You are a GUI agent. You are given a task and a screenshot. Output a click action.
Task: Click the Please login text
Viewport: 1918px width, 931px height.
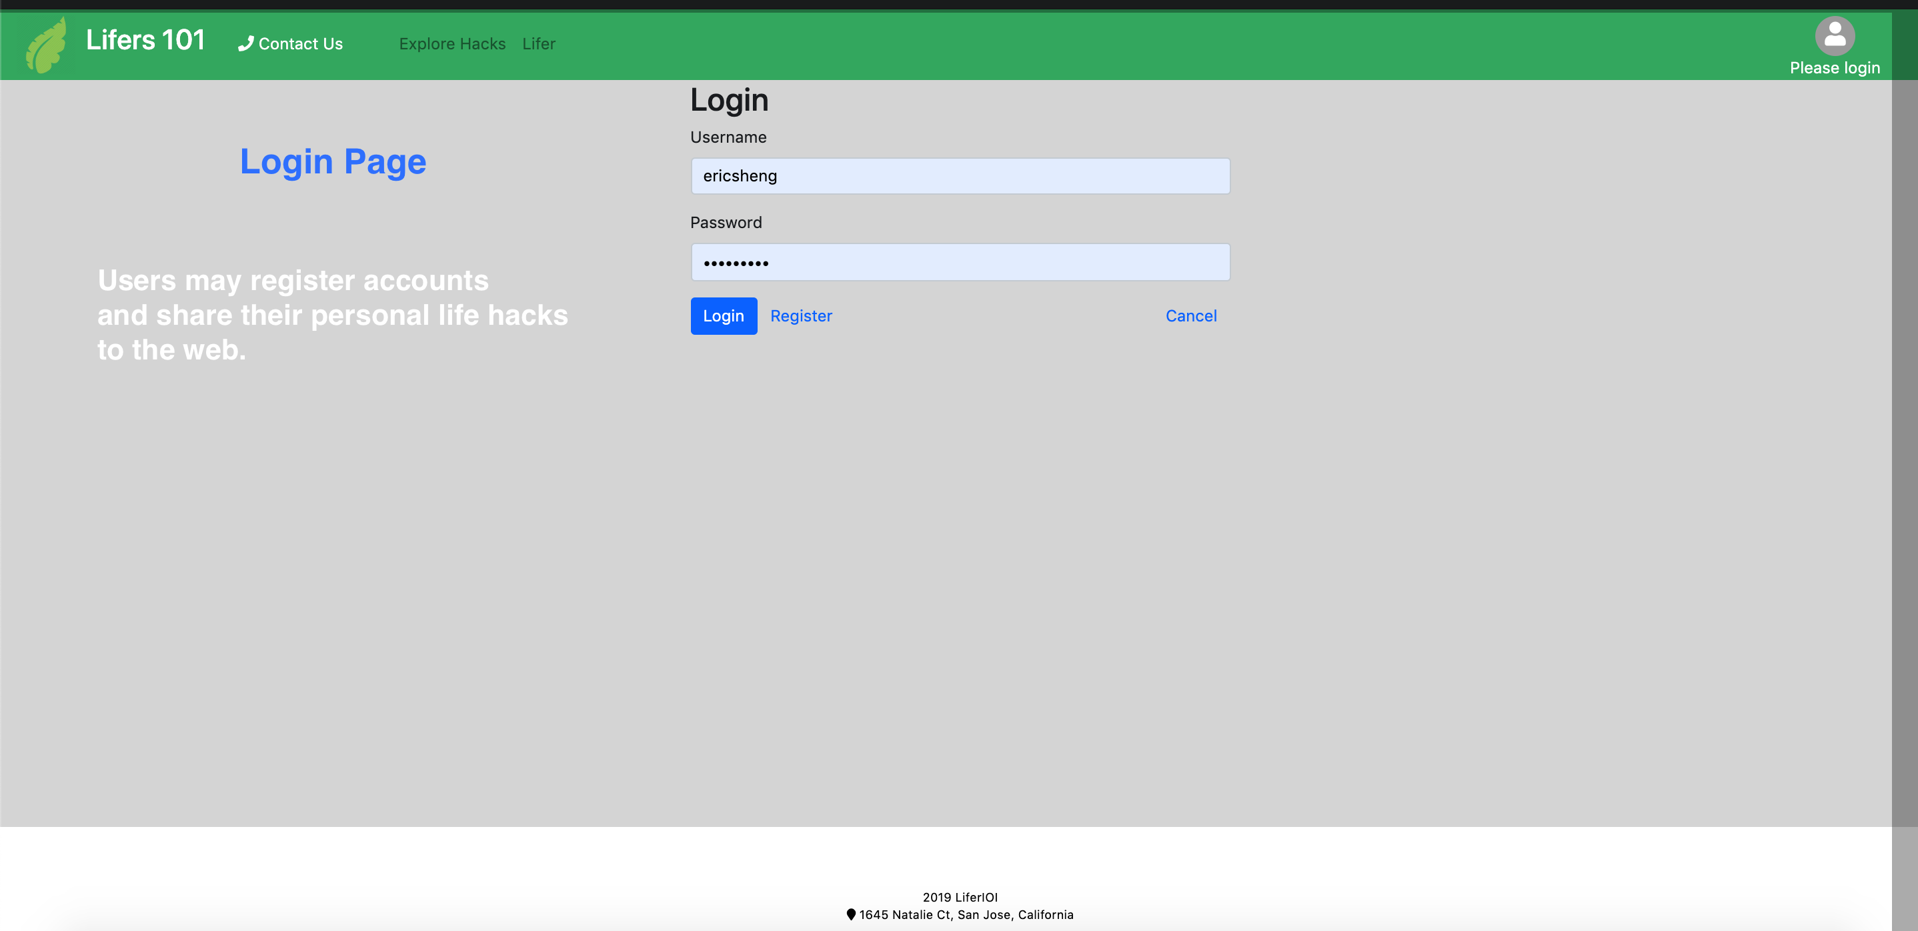point(1834,68)
